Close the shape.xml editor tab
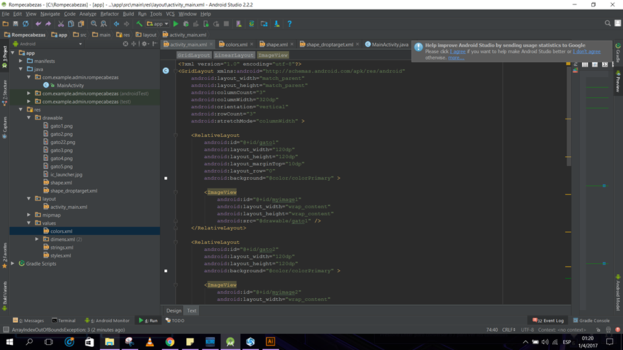Screen dimensions: 623x350 tap(292, 45)
